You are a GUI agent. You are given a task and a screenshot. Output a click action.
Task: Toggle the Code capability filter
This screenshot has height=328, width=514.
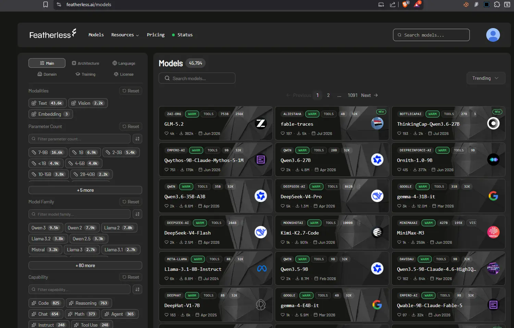point(46,303)
